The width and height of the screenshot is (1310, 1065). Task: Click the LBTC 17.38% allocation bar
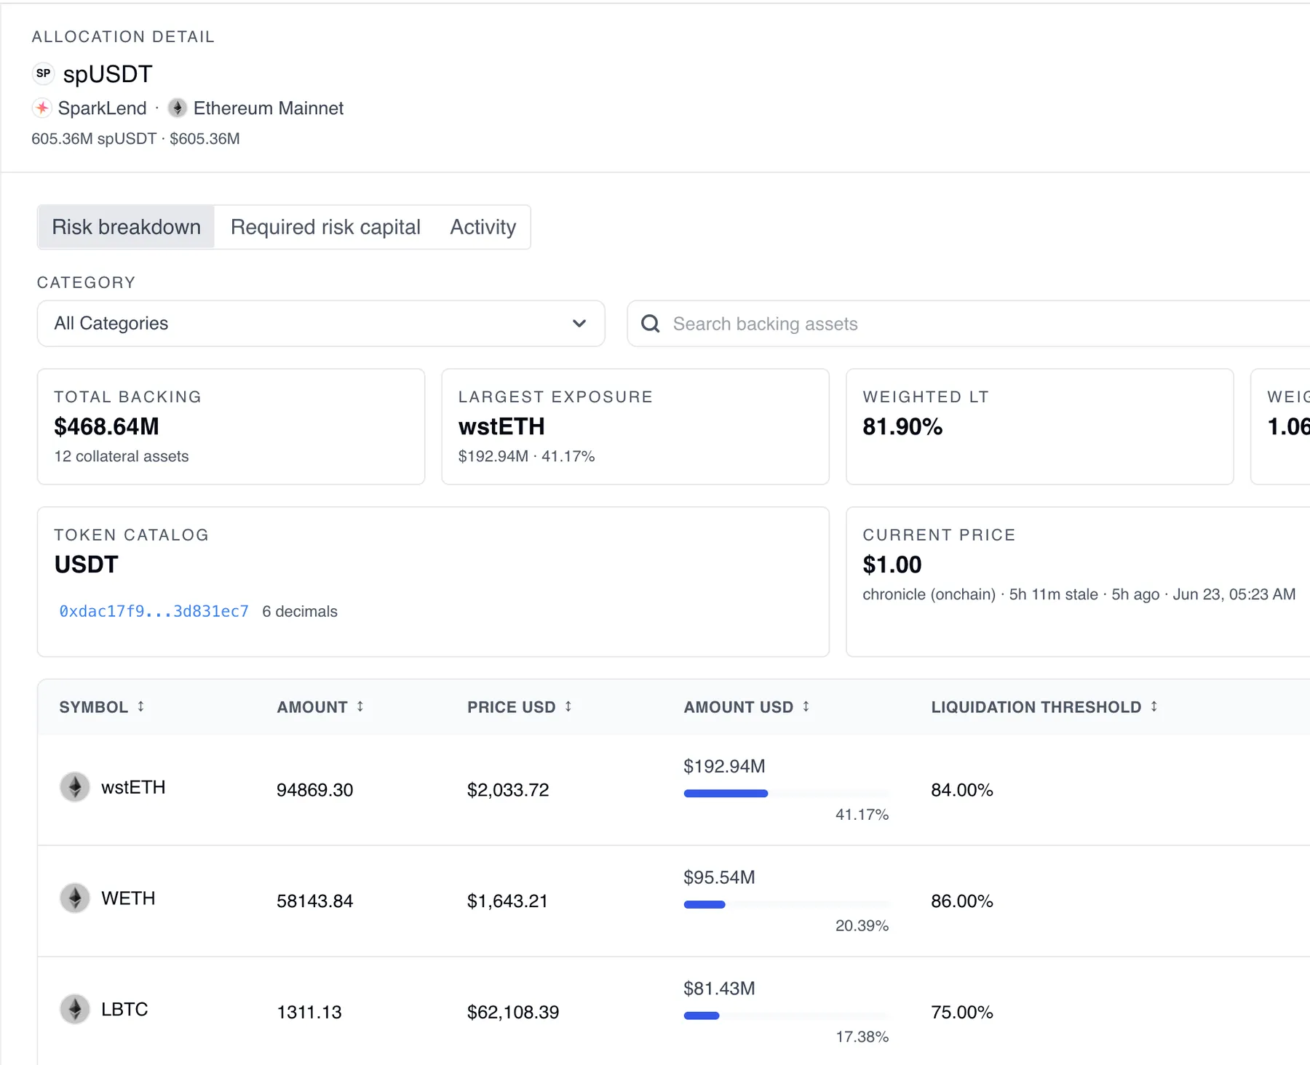pos(786,1016)
